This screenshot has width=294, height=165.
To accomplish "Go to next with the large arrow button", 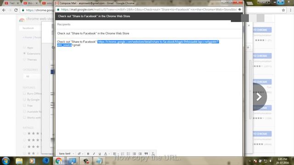I will point(260,97).
